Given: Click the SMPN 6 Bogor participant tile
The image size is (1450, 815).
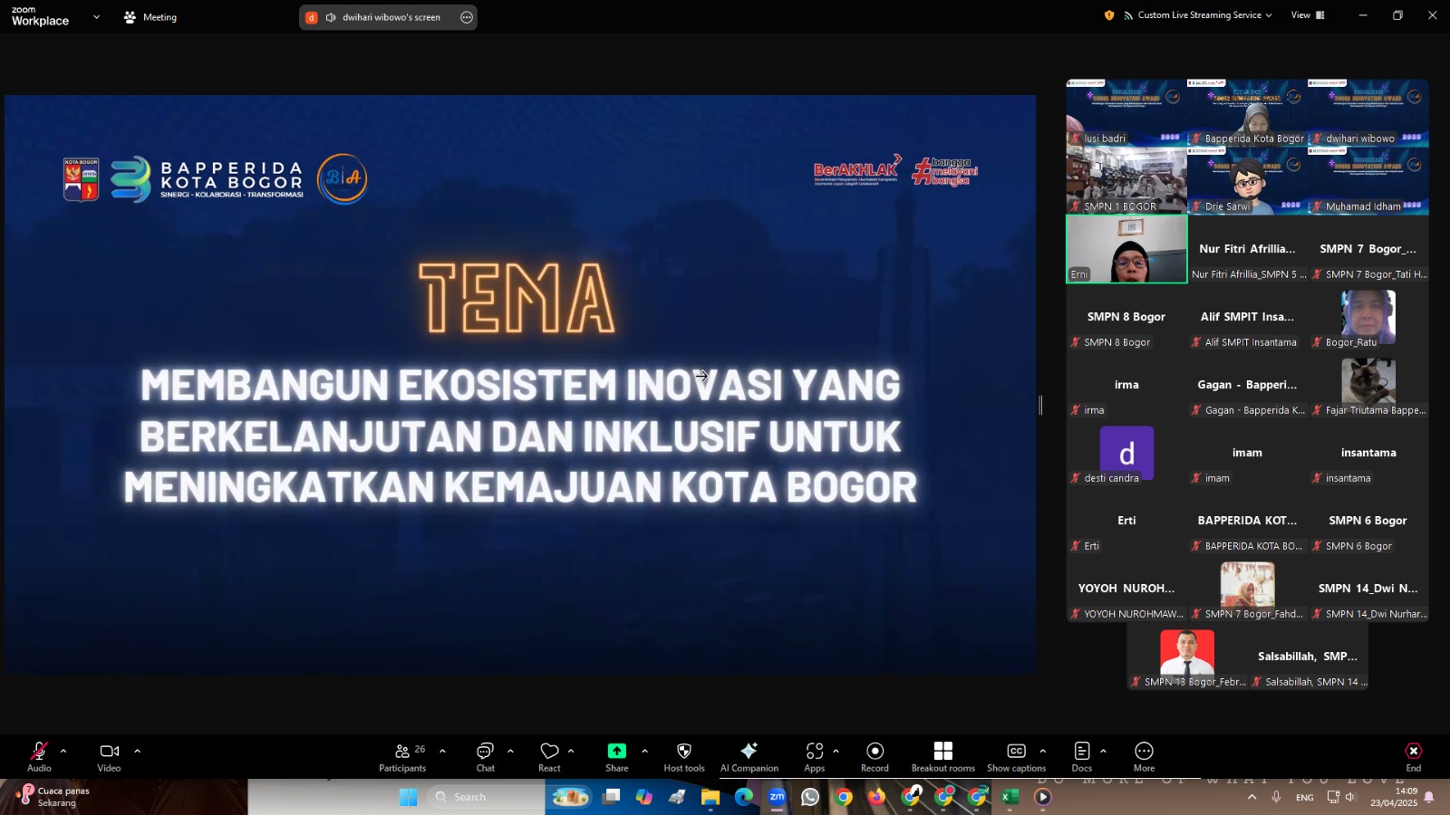Looking at the screenshot, I should point(1368,521).
